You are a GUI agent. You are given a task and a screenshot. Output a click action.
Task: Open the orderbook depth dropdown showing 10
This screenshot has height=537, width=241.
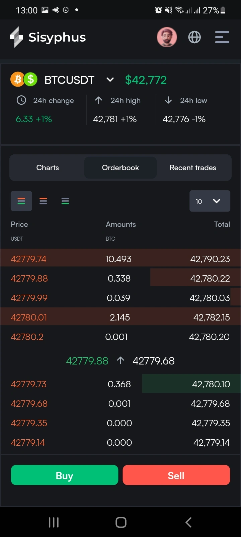tap(210, 201)
